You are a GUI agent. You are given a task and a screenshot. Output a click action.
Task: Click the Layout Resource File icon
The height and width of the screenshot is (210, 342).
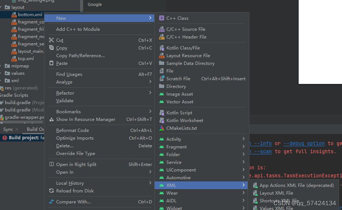tap(162, 55)
